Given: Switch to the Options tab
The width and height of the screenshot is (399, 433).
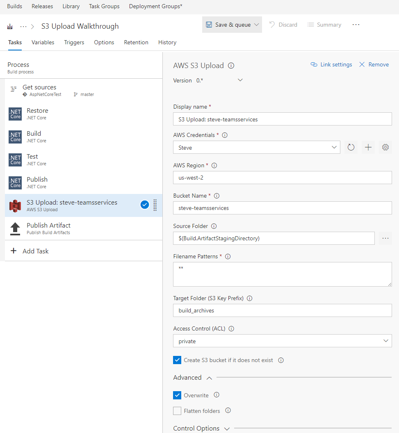Looking at the screenshot, I should (104, 43).
